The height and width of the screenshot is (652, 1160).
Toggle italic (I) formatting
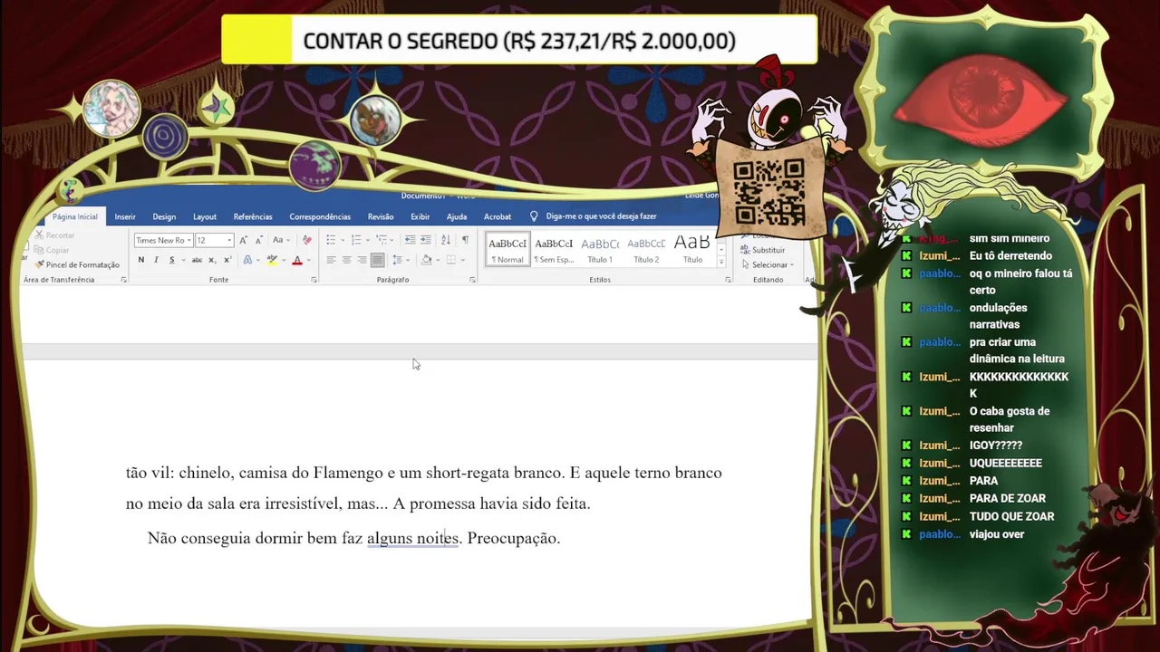coord(156,260)
